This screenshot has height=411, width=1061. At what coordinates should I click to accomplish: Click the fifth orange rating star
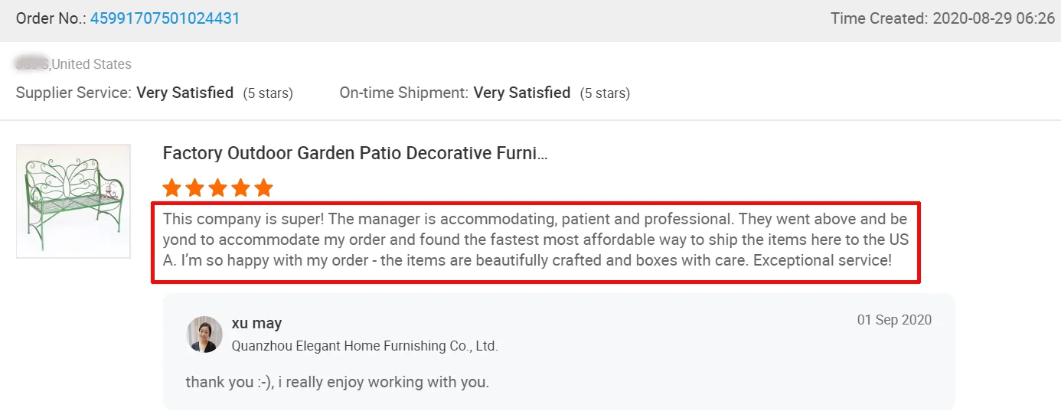point(263,188)
